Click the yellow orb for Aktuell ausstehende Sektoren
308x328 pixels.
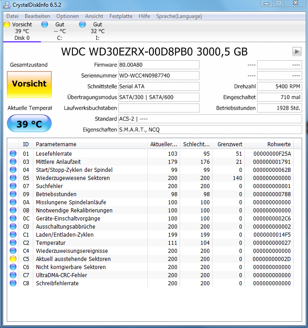coord(13,259)
